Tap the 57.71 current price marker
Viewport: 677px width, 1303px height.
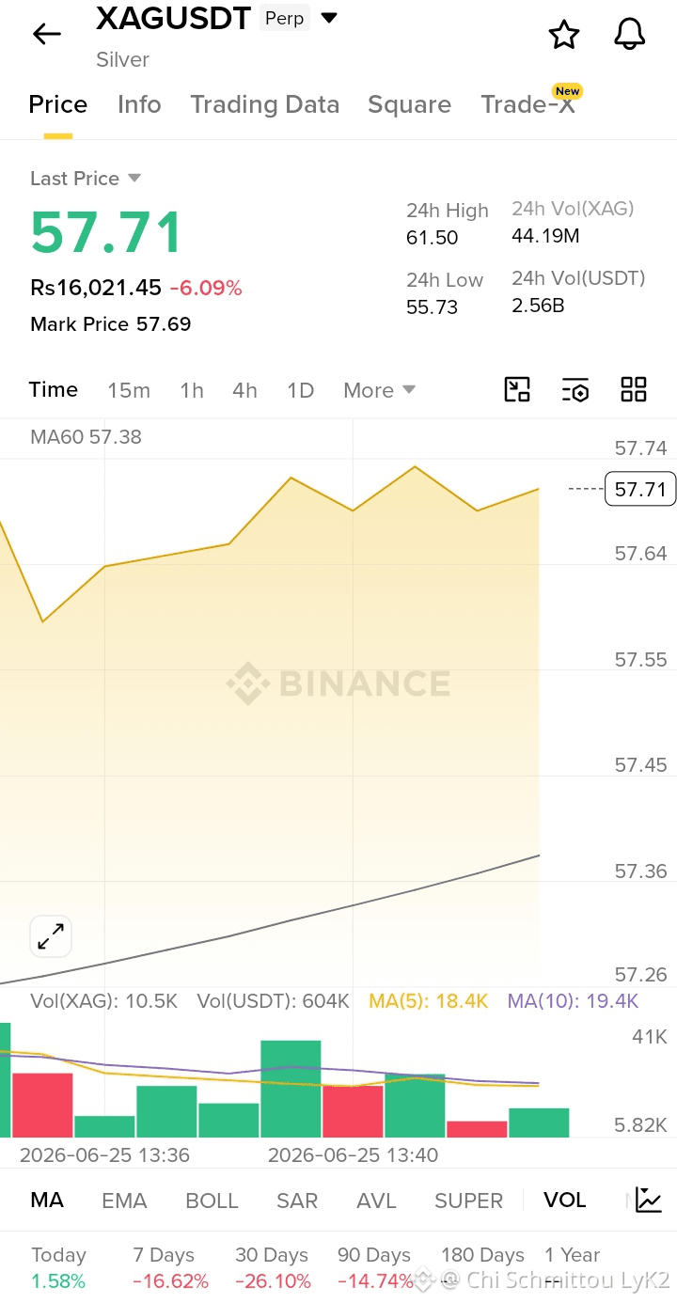point(640,489)
